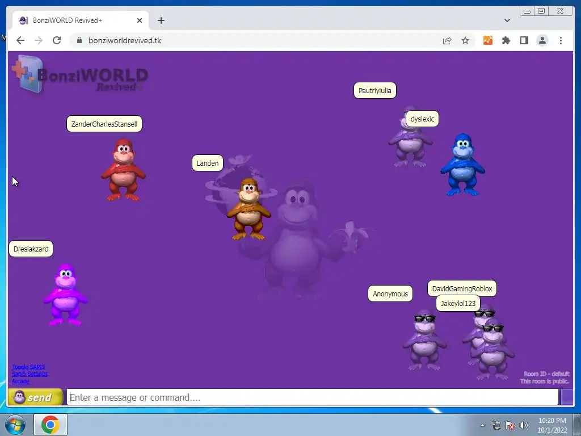Click the ZanderCharlesStansell name bubble
The height and width of the screenshot is (436, 581).
pyautogui.click(x=104, y=124)
